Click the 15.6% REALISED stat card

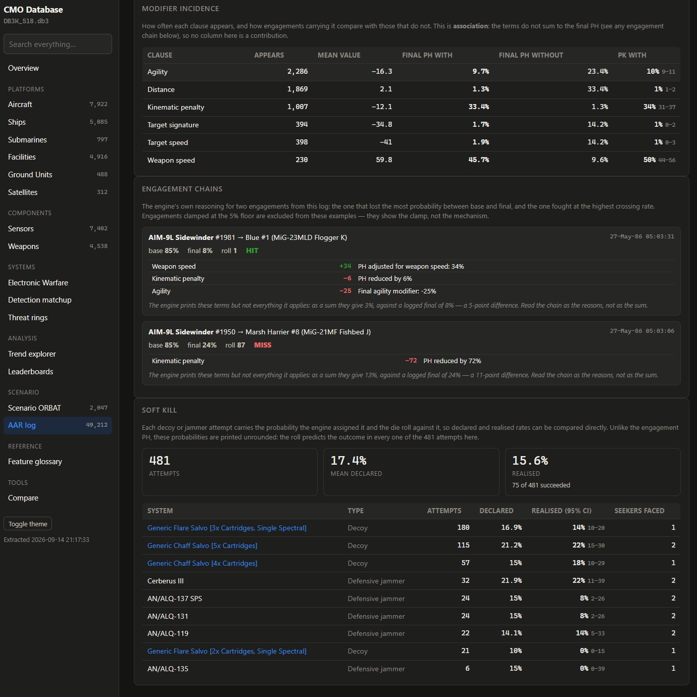(x=593, y=472)
